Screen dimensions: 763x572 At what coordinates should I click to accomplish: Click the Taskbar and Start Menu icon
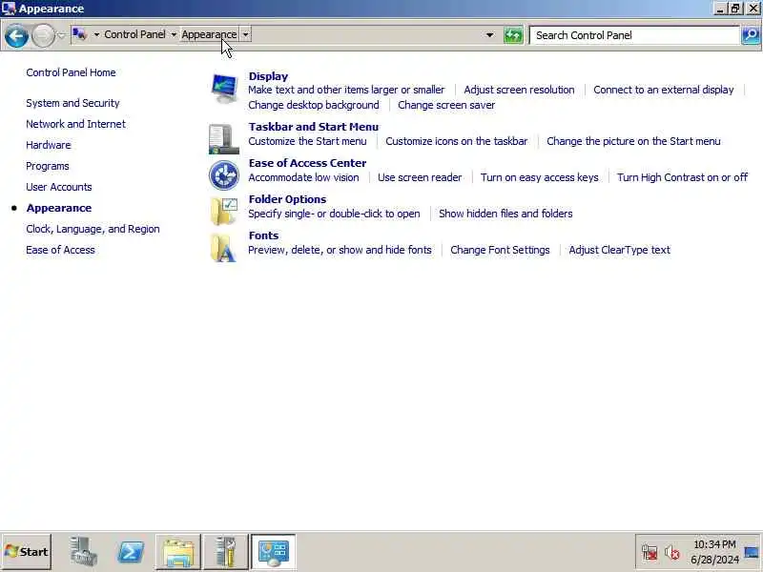pyautogui.click(x=224, y=138)
